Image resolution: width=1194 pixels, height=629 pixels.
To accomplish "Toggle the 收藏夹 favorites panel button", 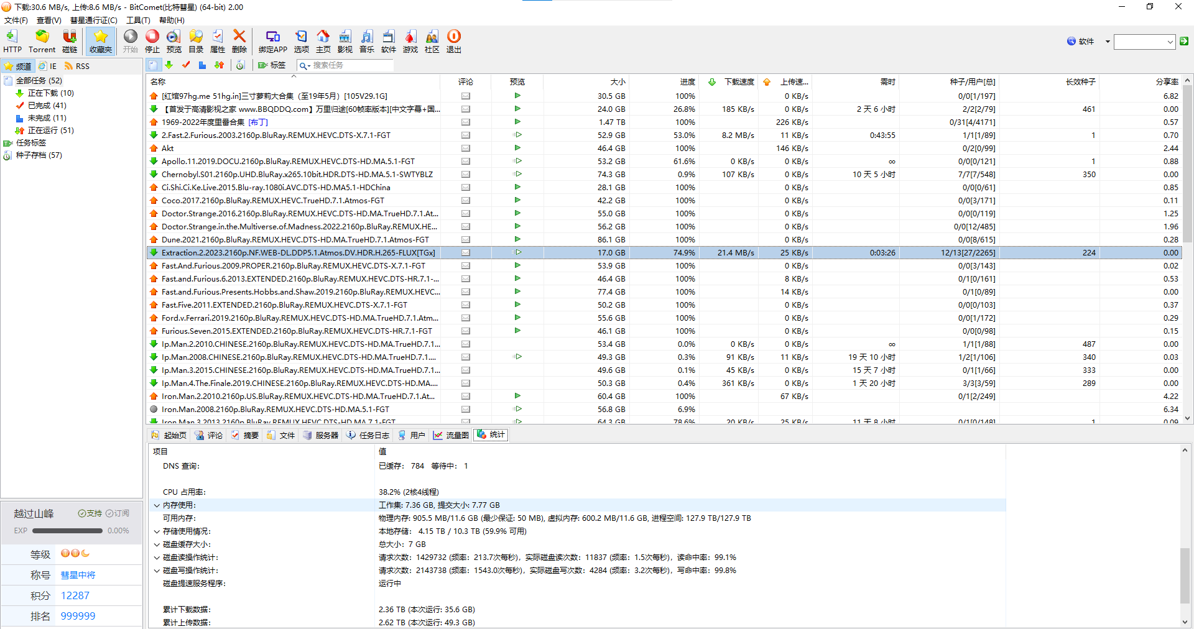I will [101, 41].
